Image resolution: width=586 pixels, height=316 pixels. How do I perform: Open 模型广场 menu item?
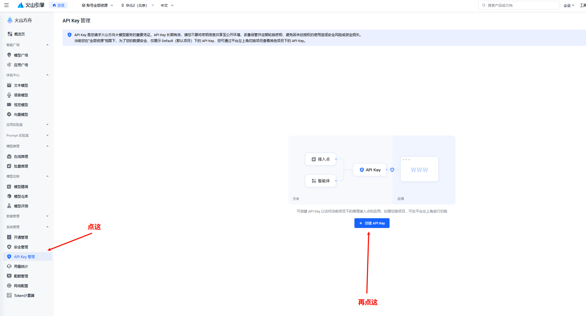pos(28,55)
